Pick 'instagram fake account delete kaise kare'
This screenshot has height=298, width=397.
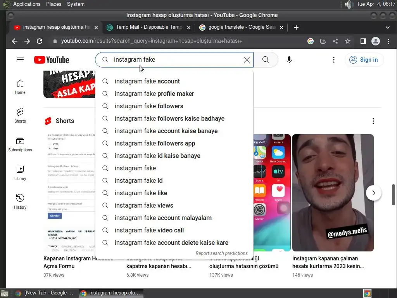point(174,243)
